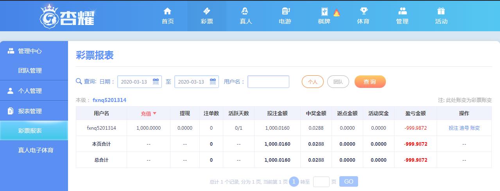The height and width of the screenshot is (191, 500).
Task: Click the GO page jump button
Action: pos(349,181)
